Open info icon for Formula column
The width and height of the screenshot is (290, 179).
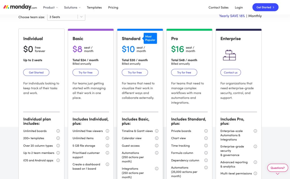click(206, 153)
